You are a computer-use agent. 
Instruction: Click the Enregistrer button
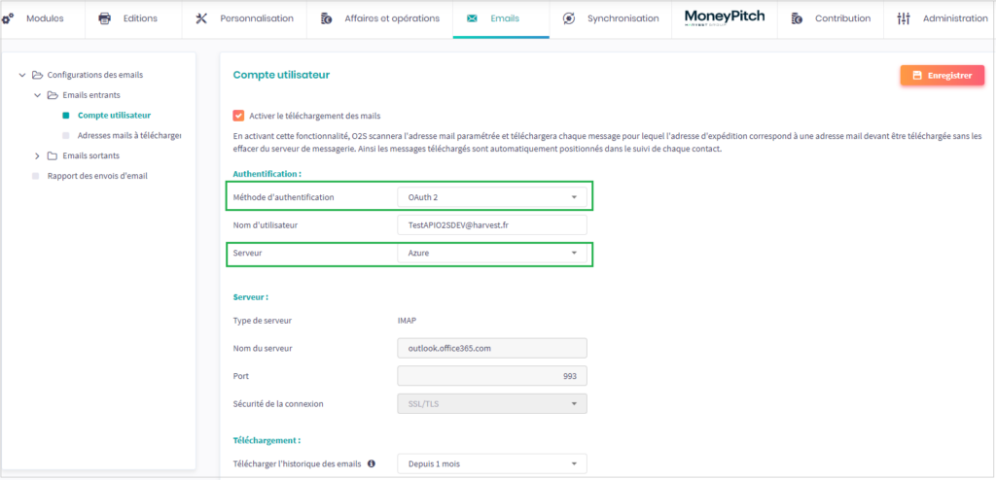[x=942, y=75]
